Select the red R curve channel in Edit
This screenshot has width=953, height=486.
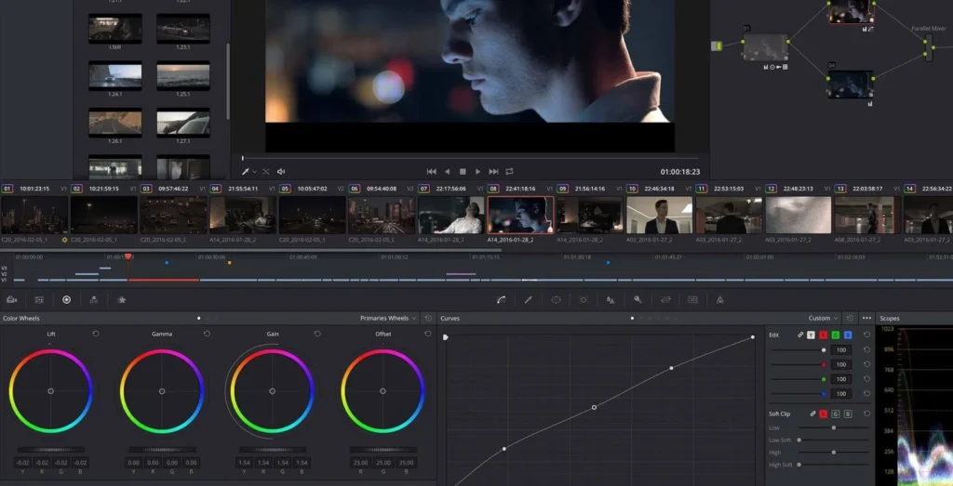click(x=823, y=335)
